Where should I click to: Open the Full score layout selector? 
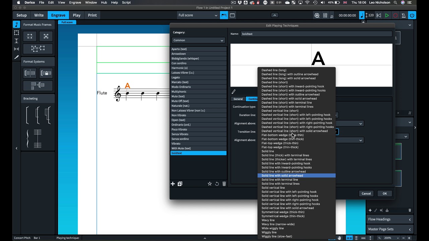click(x=198, y=15)
